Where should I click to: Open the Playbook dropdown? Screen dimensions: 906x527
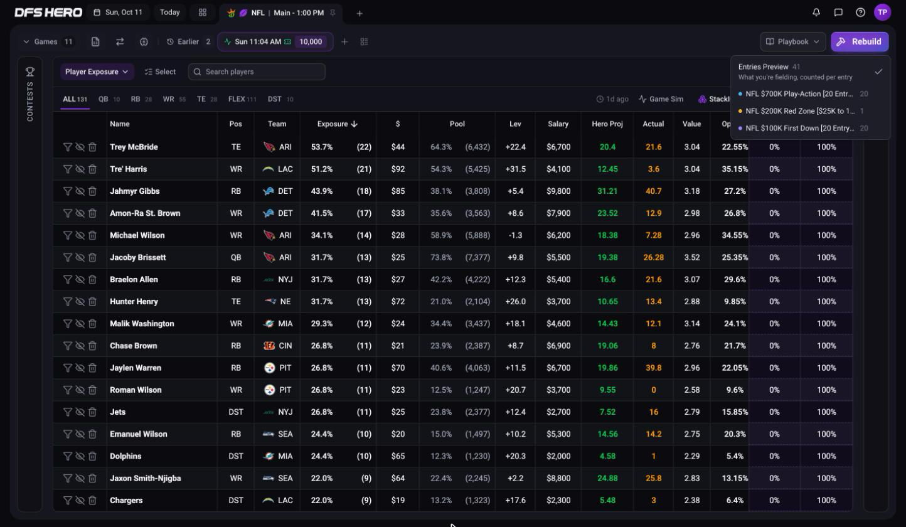click(793, 42)
